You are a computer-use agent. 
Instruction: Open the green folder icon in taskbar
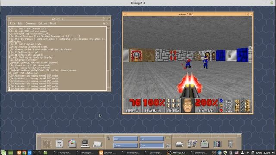coord(45,152)
